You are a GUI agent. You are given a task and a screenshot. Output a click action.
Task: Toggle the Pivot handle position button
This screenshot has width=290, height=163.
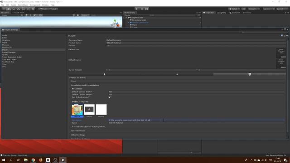[x=43, y=9]
